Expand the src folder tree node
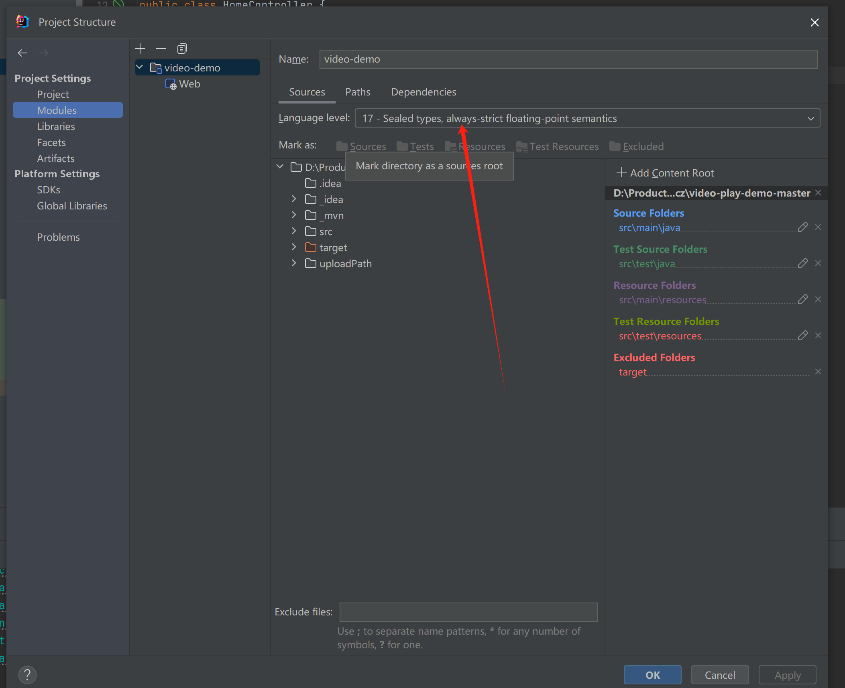This screenshot has width=845, height=688. click(x=294, y=231)
